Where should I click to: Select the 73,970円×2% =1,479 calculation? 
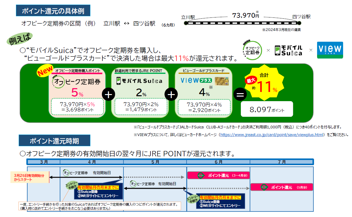point(141,107)
